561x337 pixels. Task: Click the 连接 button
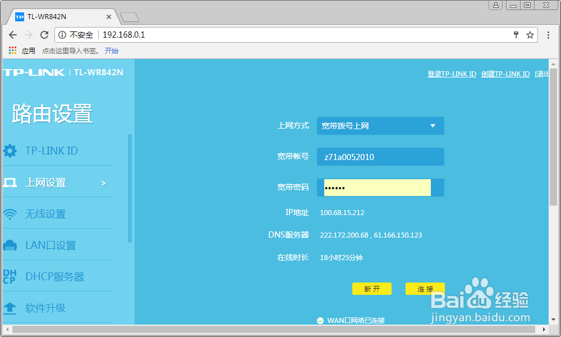(x=425, y=289)
